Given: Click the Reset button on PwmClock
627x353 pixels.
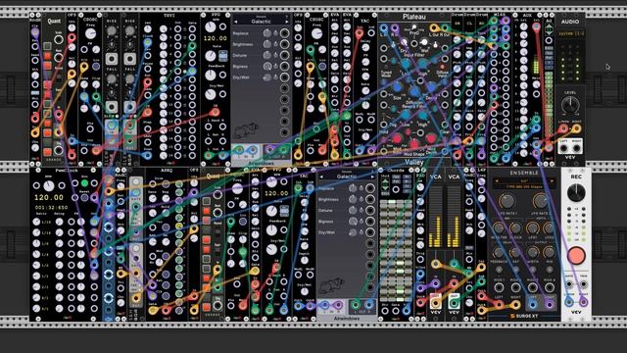Looking at the screenshot, I should pyautogui.click(x=84, y=198).
